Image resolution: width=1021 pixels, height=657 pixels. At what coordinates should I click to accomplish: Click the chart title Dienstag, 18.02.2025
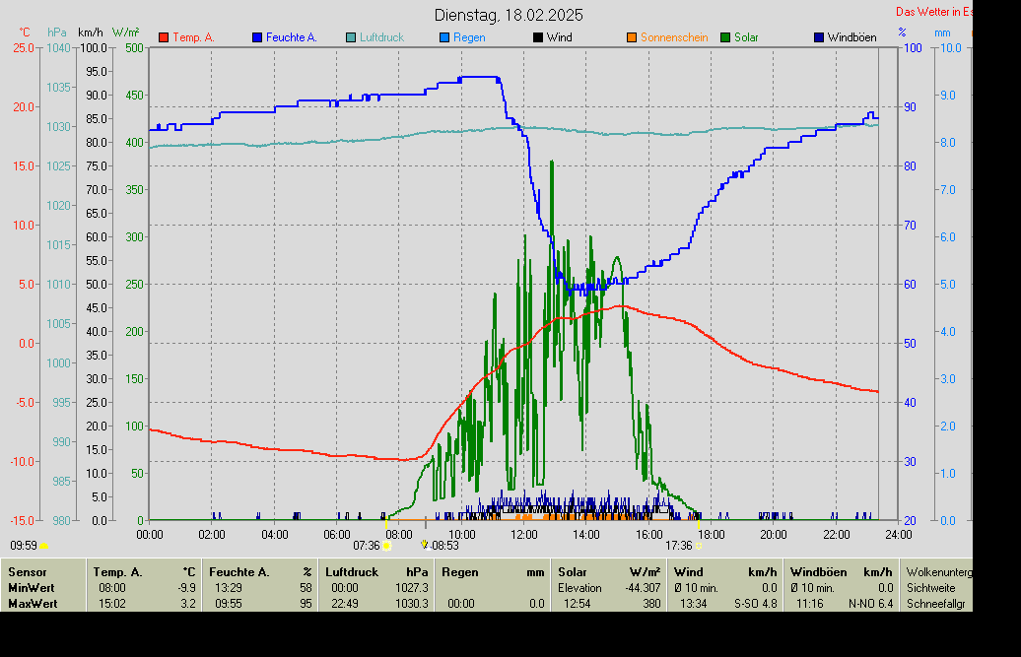pyautogui.click(x=509, y=15)
